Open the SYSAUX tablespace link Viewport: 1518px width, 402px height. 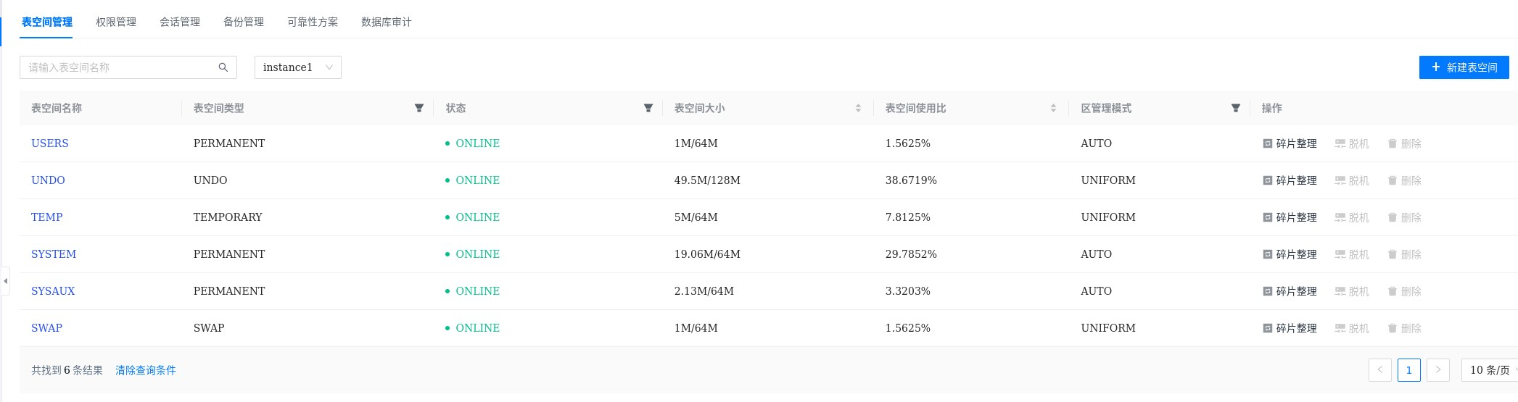coord(53,291)
